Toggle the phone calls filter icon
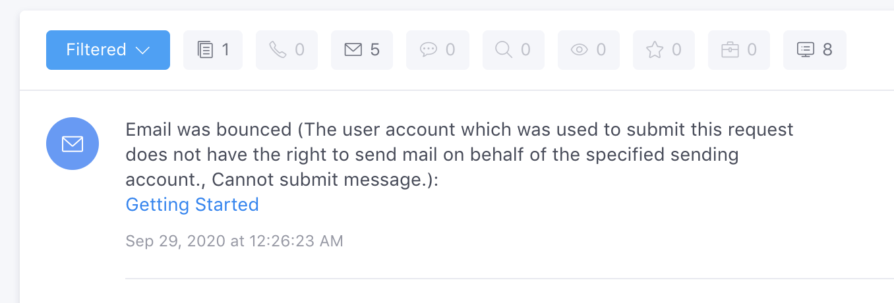Screen dimensions: 894x303 (x=278, y=50)
